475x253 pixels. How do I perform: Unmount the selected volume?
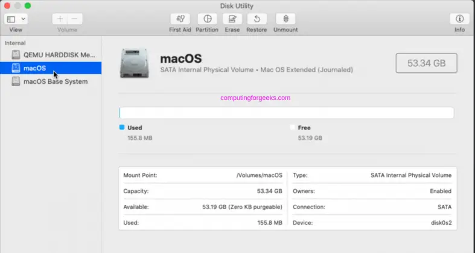285,19
